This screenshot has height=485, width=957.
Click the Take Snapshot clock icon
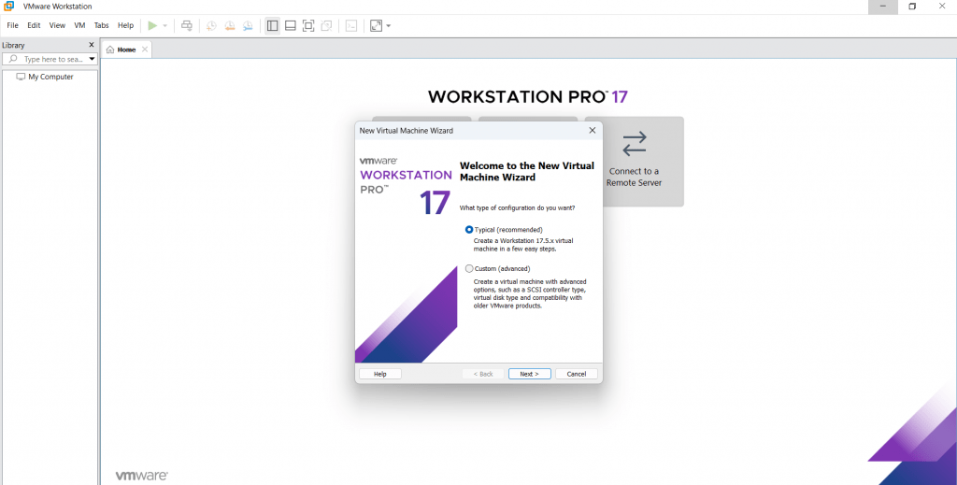tap(211, 25)
